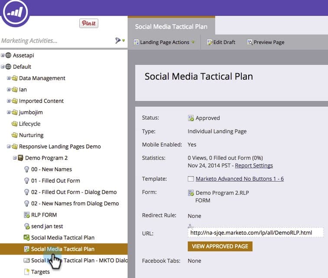
Task: Click the Individual Landing Page type text
Action: point(217,131)
